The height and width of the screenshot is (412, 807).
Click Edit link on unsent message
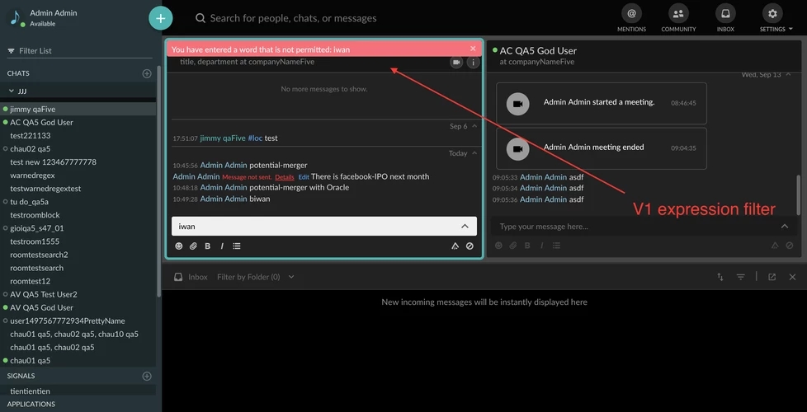pos(304,177)
